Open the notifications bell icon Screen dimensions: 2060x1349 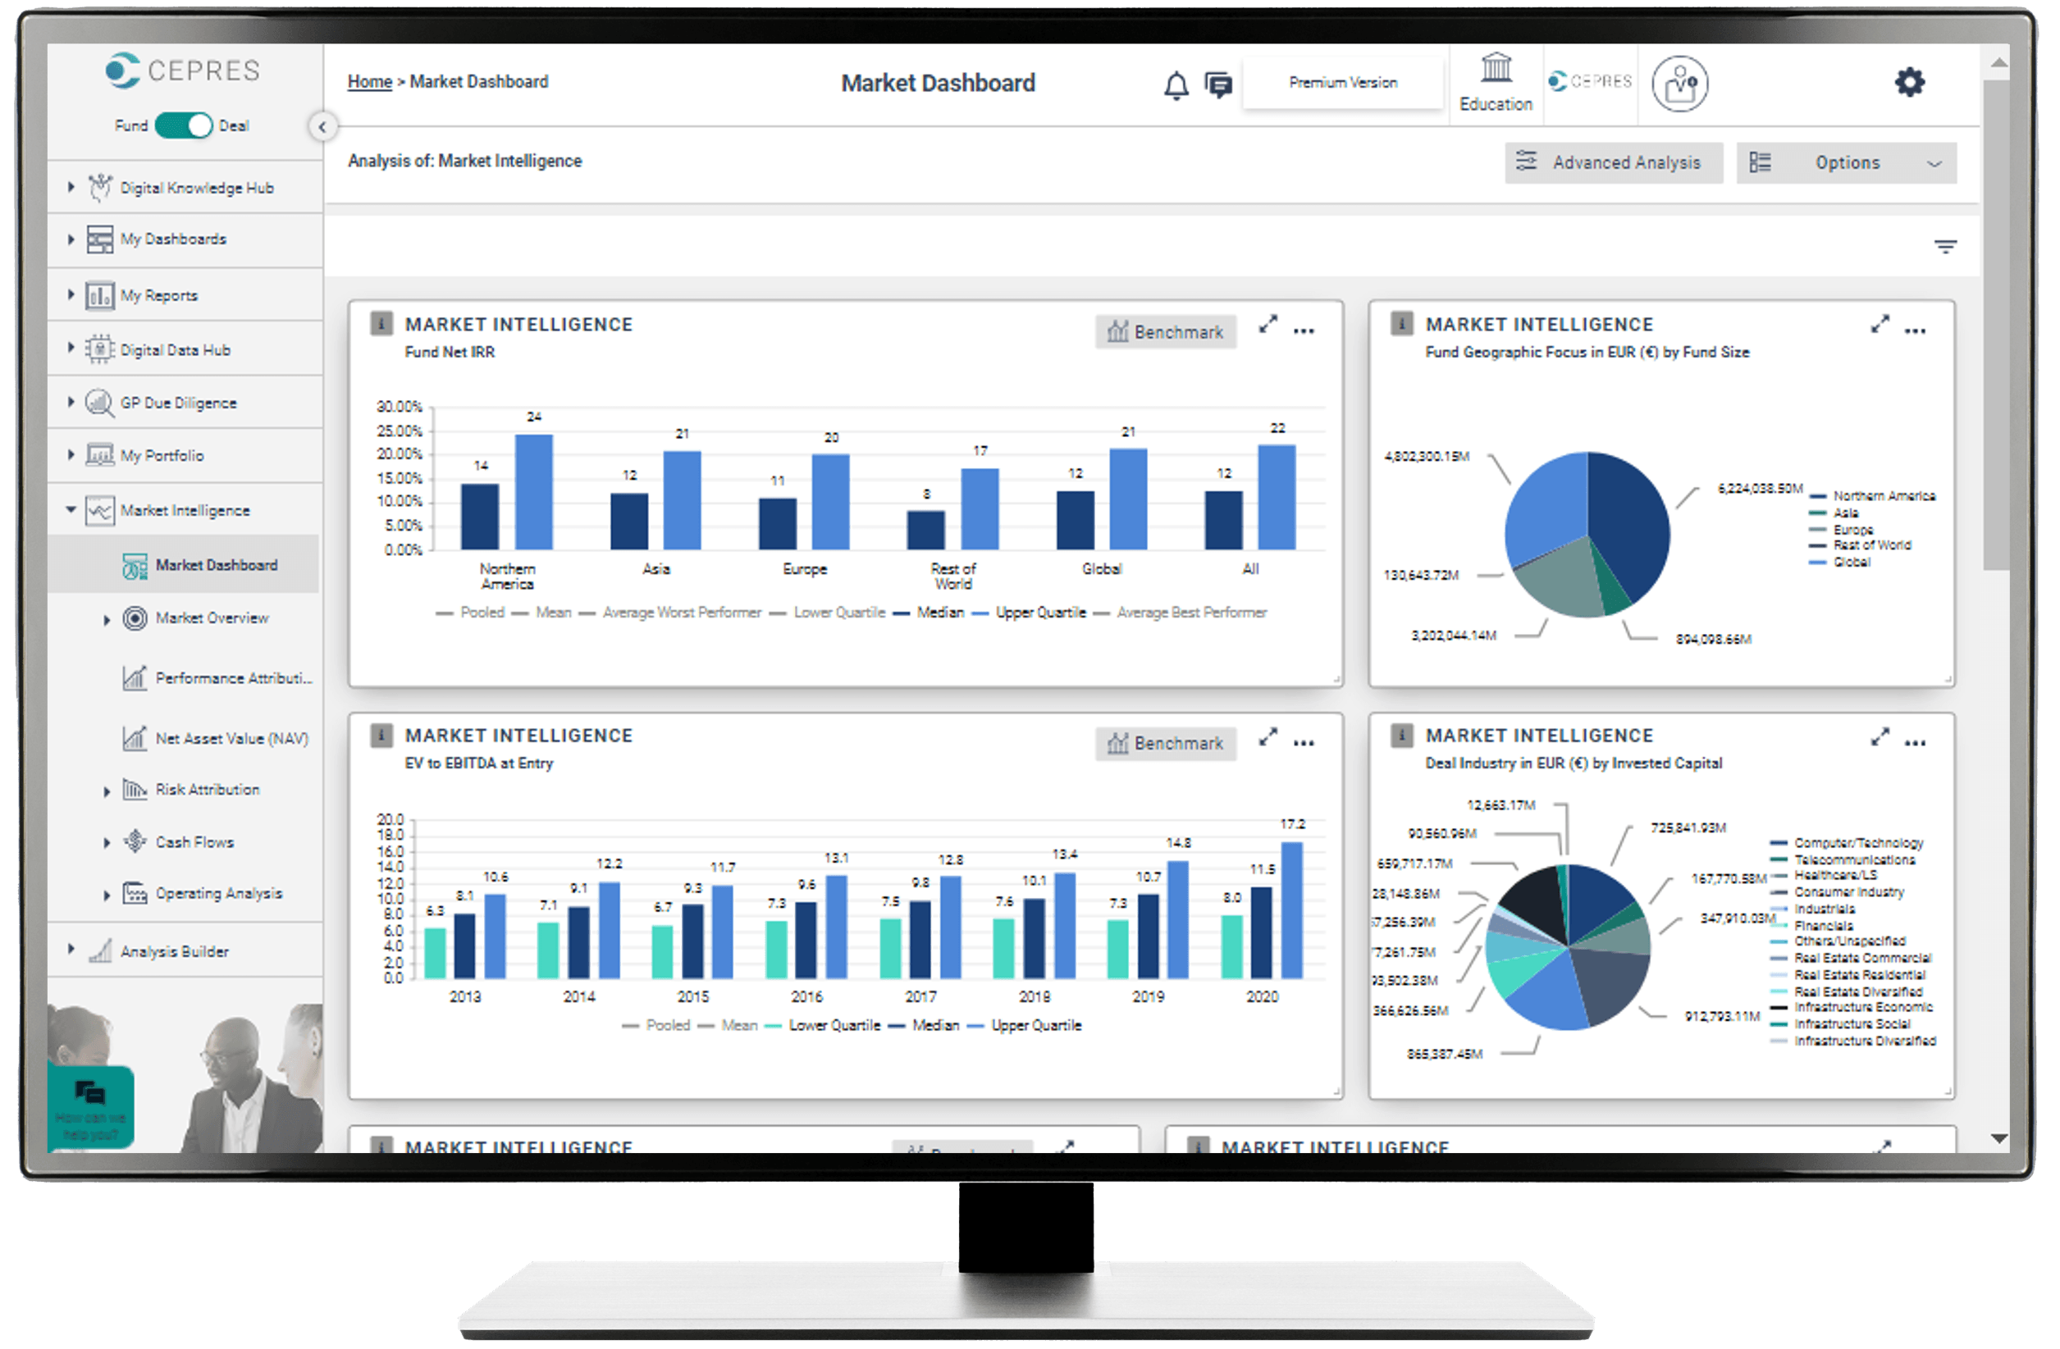pyautogui.click(x=1176, y=84)
